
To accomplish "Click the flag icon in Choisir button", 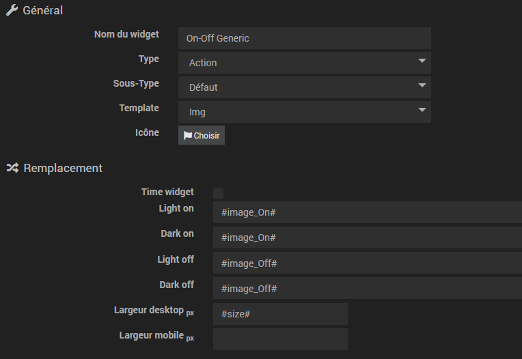I will [188, 135].
